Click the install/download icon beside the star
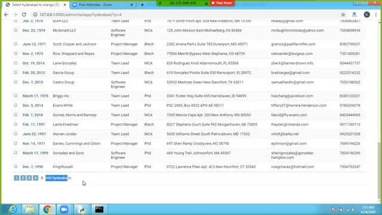382x215 pixels. 354,14
